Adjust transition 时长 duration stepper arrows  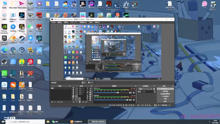tap(154, 91)
